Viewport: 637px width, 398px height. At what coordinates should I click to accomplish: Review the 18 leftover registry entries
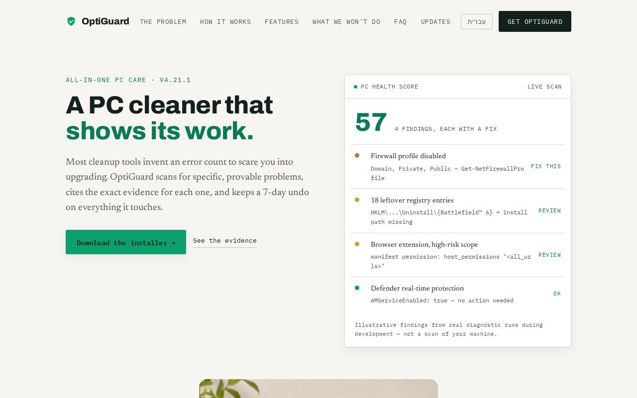[x=549, y=211]
